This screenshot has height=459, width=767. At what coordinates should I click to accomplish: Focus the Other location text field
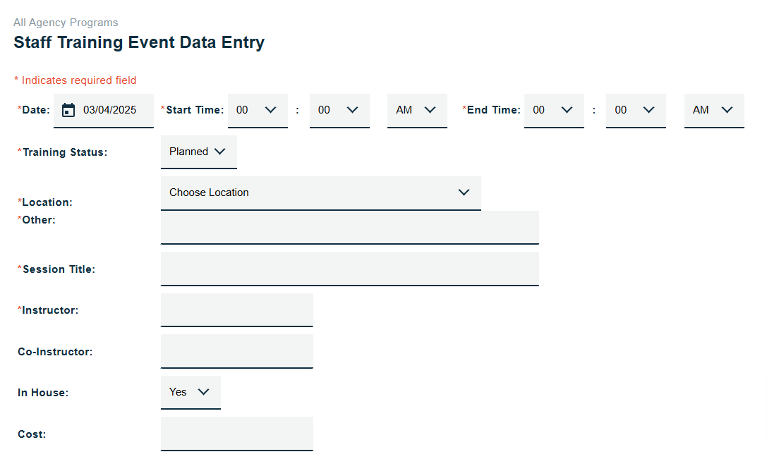point(349,227)
